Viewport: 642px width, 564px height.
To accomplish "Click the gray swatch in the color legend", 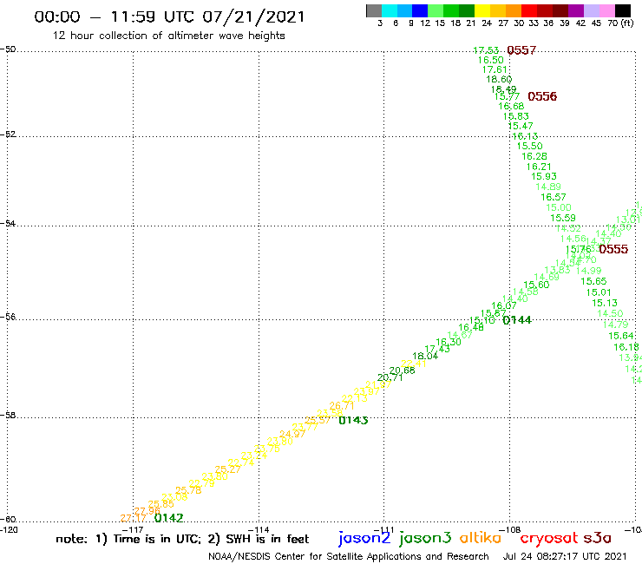I will [x=374, y=10].
